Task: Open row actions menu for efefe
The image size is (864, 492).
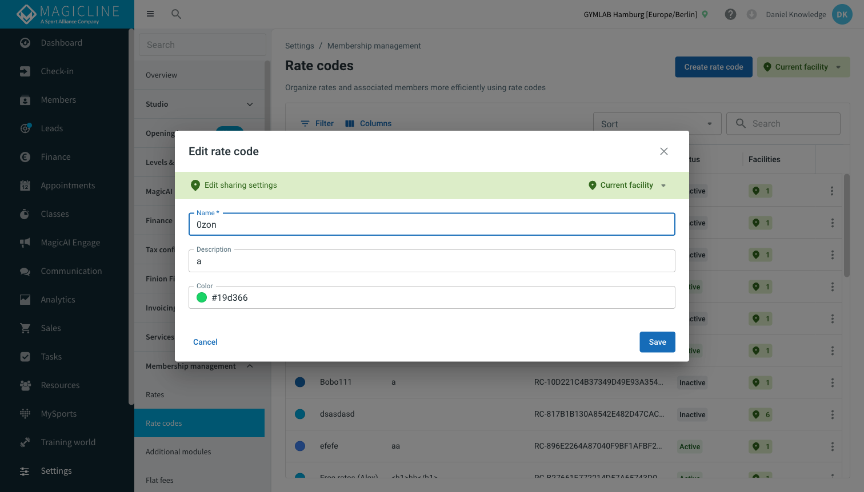Action: tap(833, 446)
